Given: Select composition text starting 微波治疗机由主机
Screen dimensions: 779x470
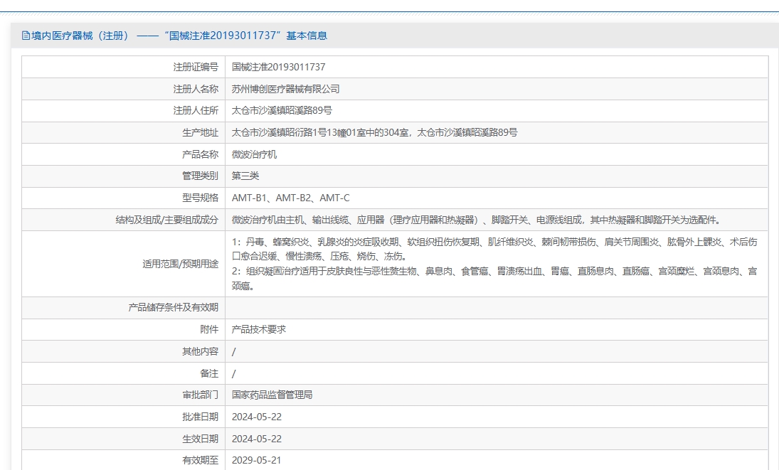Looking at the screenshot, I should click(477, 220).
